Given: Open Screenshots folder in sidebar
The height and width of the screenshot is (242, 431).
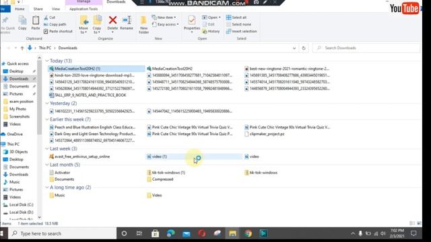Looking at the screenshot, I should click(16, 116).
